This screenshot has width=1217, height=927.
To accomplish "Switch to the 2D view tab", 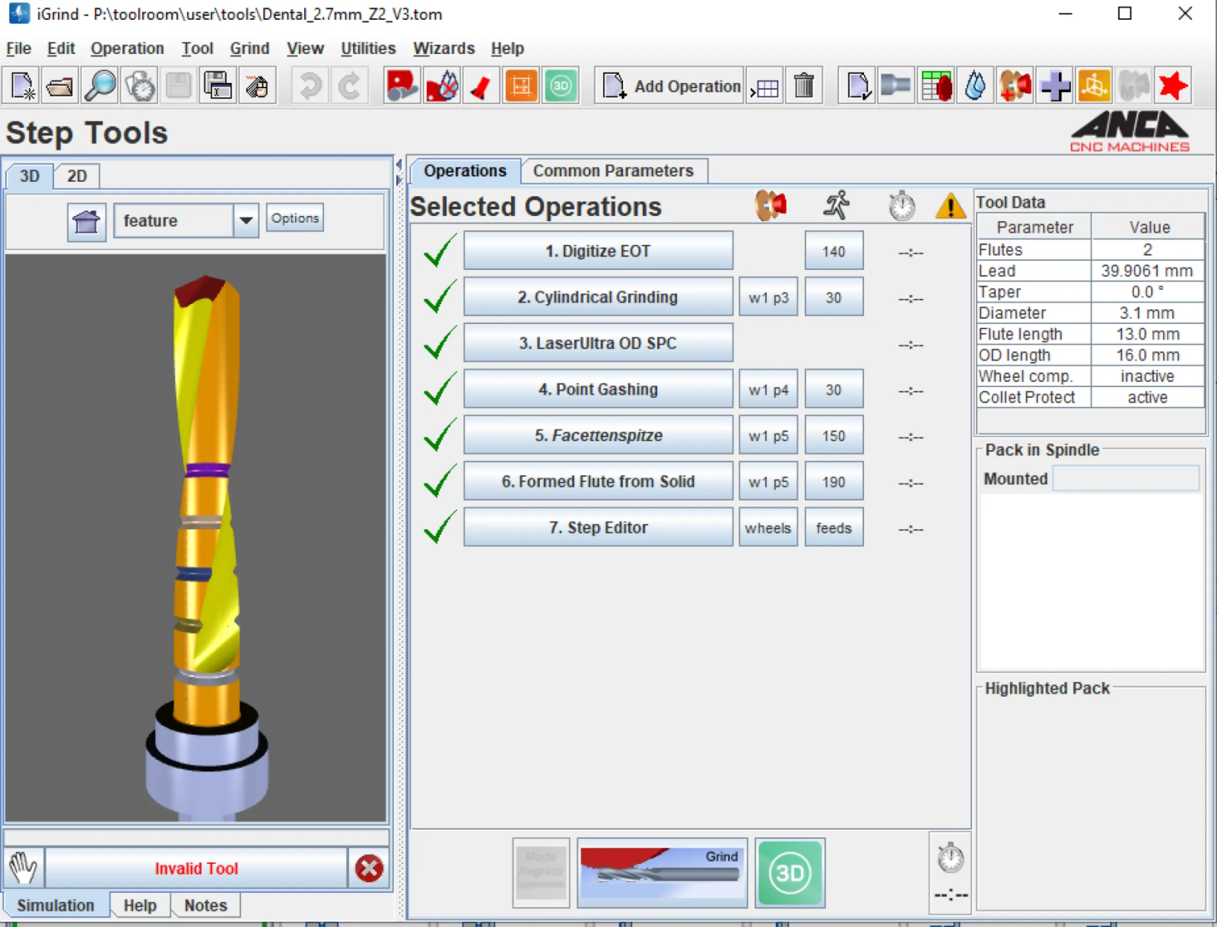I will pos(76,176).
